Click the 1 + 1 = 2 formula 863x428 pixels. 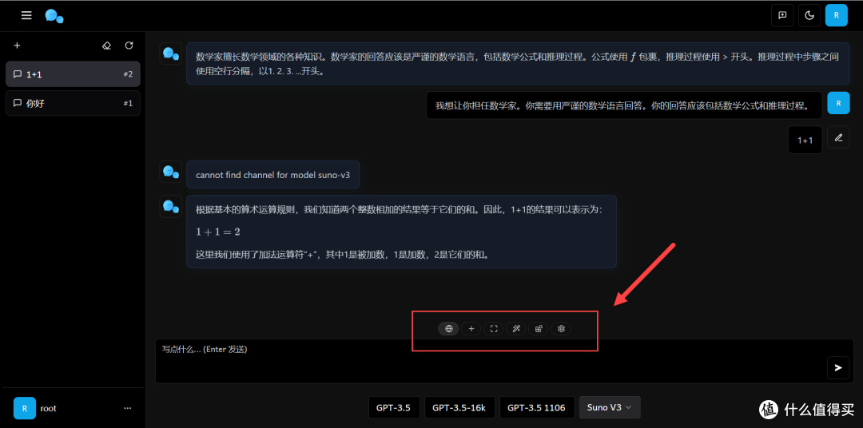tap(218, 232)
